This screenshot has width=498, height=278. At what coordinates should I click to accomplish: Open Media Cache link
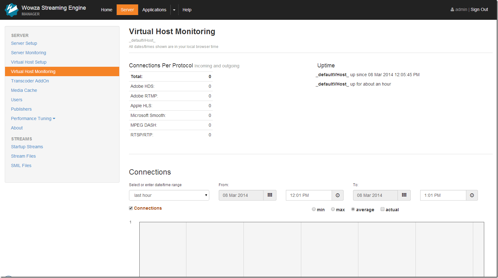point(24,90)
